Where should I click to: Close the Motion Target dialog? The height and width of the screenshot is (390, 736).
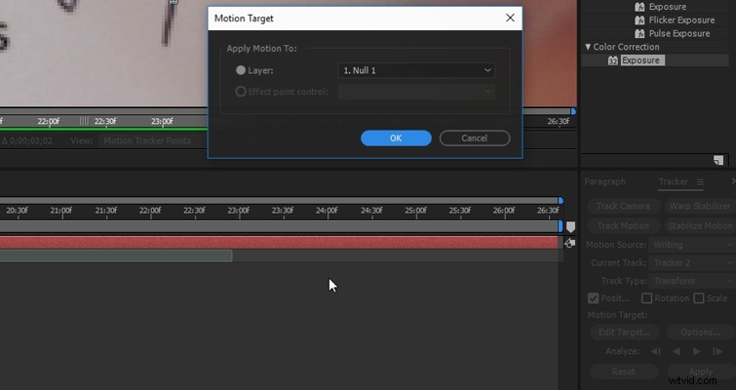point(510,18)
